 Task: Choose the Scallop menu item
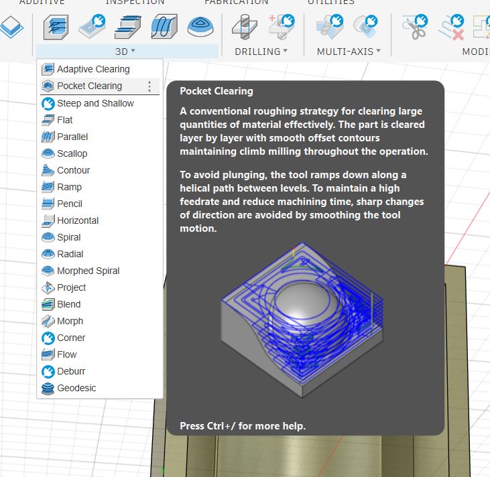point(99,153)
